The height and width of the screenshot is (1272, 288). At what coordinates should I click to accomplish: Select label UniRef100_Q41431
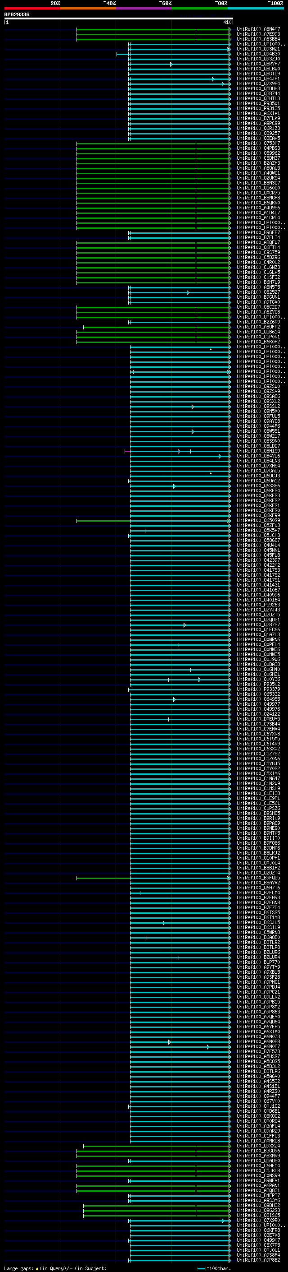click(x=258, y=585)
